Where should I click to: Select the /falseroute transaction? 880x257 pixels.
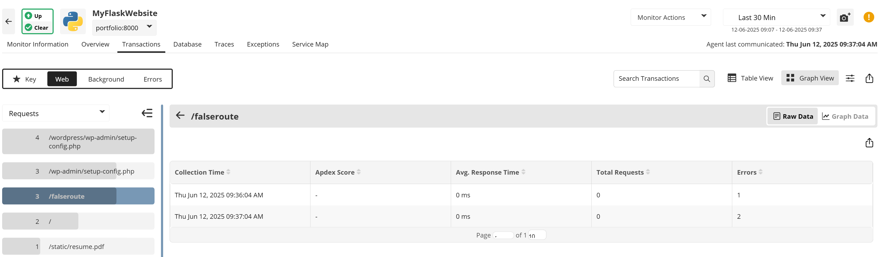pyautogui.click(x=78, y=196)
